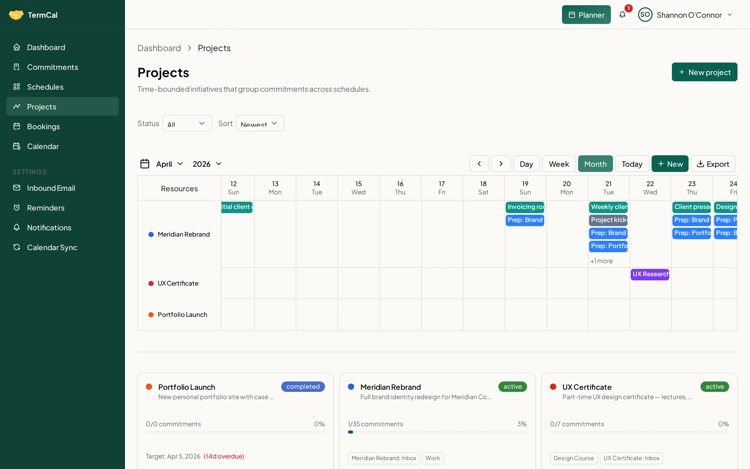Screen dimensions: 750x469
Task: Click the SO user avatar
Action: coord(645,15)
